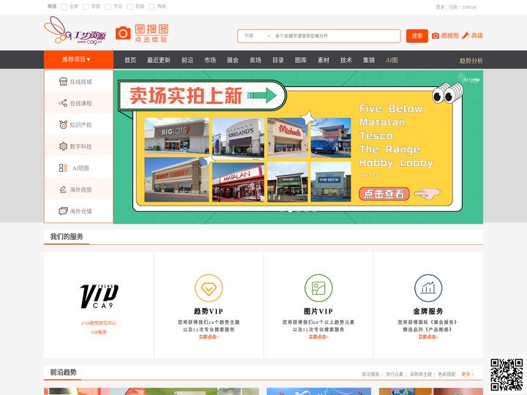Click the 流行元素 link
The width and height of the screenshot is (527, 395).
(395, 375)
